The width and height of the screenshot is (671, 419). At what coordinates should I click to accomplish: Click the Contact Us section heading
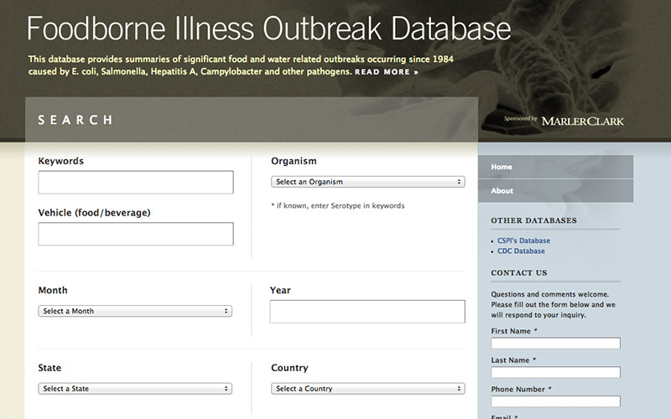[519, 272]
